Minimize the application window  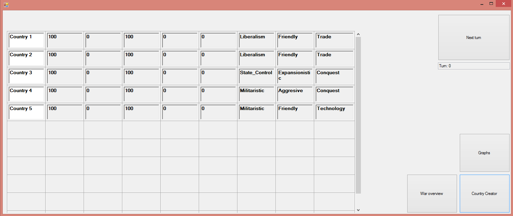click(482, 3)
